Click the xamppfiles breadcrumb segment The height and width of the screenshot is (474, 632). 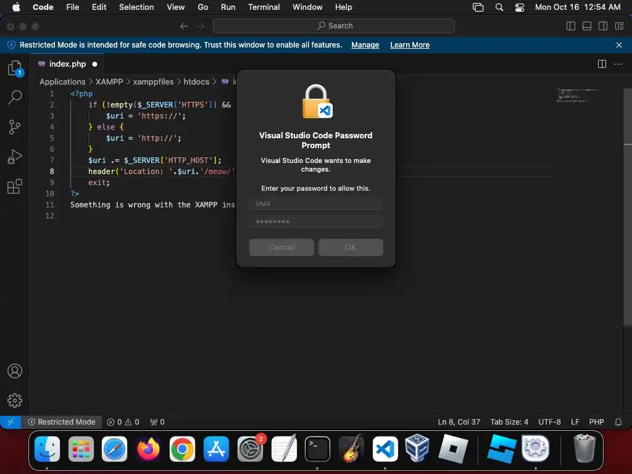(x=153, y=82)
